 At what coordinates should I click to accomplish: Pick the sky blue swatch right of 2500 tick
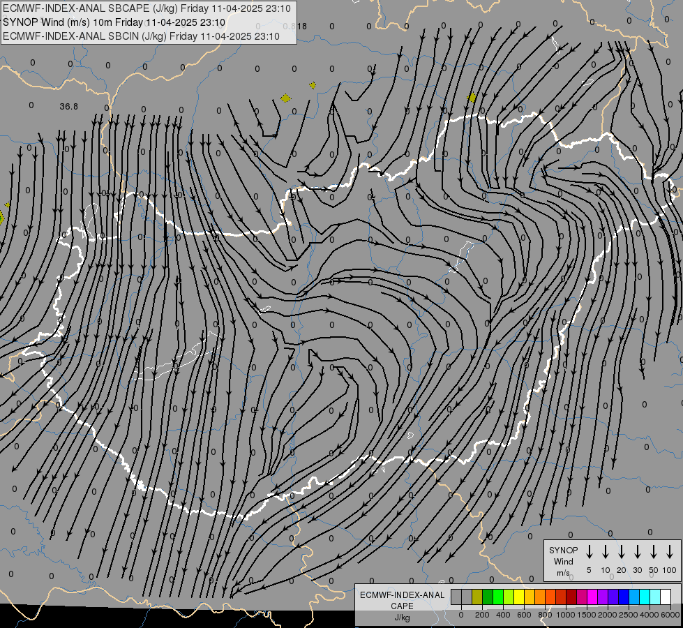click(x=633, y=597)
